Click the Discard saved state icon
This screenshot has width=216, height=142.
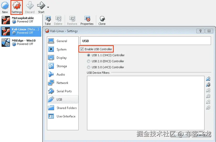[x=30, y=5]
